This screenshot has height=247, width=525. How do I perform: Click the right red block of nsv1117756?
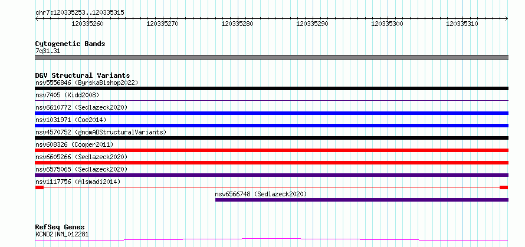504,187
